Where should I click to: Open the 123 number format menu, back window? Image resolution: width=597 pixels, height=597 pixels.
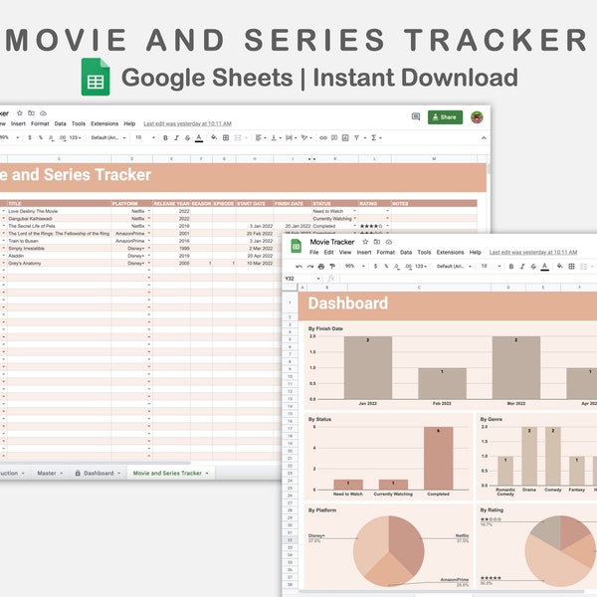point(75,138)
